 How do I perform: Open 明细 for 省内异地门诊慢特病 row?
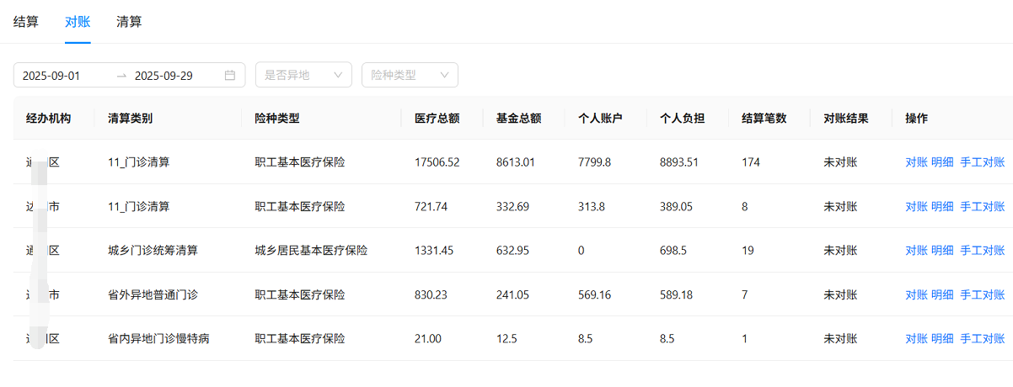point(942,339)
